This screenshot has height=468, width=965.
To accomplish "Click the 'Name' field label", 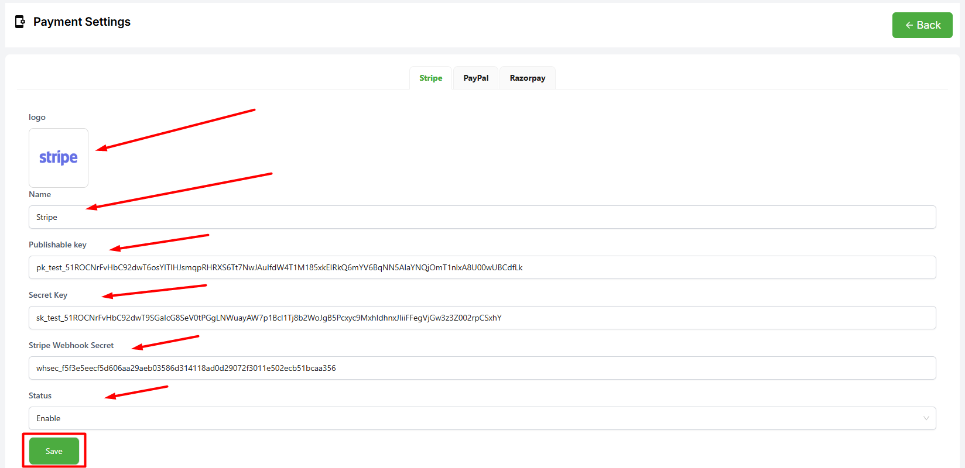I will point(40,194).
